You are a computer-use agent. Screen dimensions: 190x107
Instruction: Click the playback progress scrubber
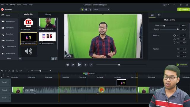point(119,65)
